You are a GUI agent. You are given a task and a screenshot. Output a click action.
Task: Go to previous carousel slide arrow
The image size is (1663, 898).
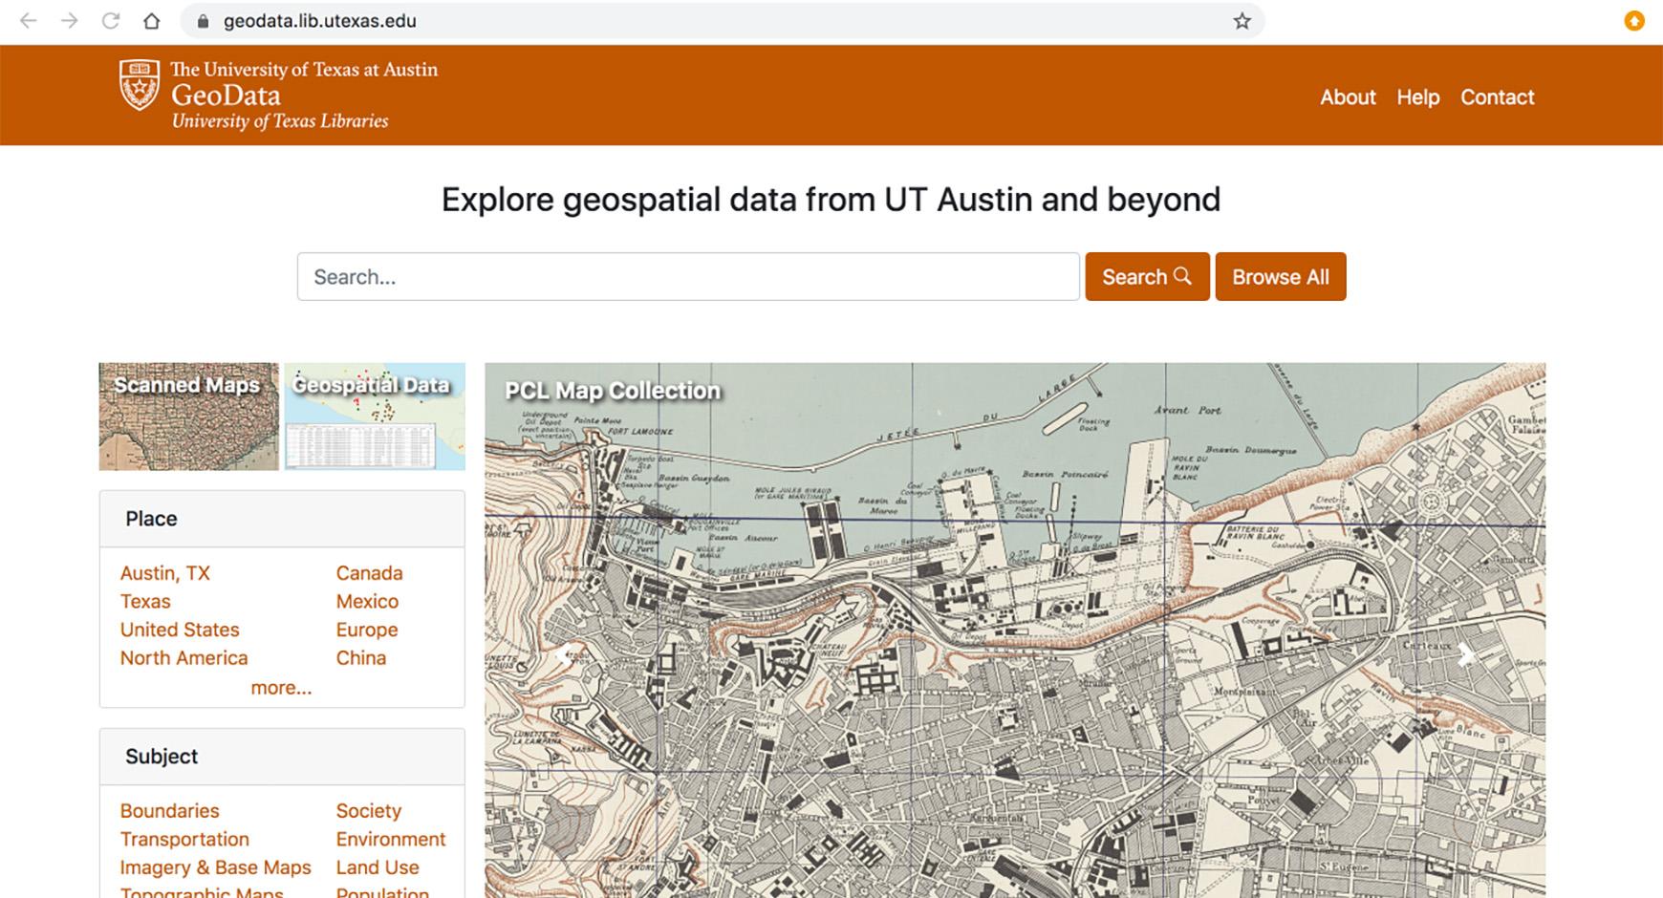pyautogui.click(x=565, y=654)
